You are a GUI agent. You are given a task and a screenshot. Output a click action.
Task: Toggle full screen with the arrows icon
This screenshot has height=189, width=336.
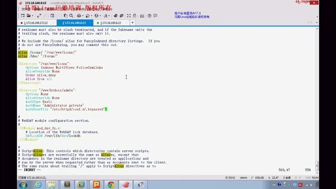click(129, 16)
